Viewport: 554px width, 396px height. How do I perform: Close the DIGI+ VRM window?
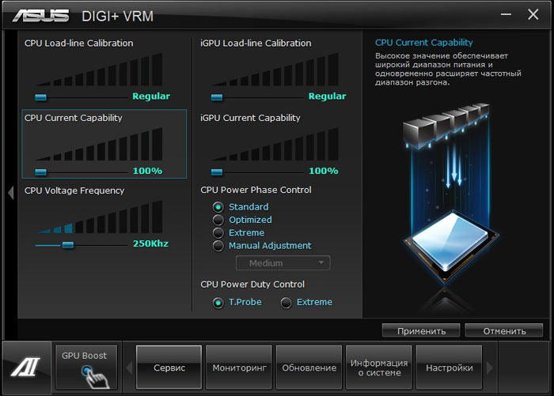[533, 14]
